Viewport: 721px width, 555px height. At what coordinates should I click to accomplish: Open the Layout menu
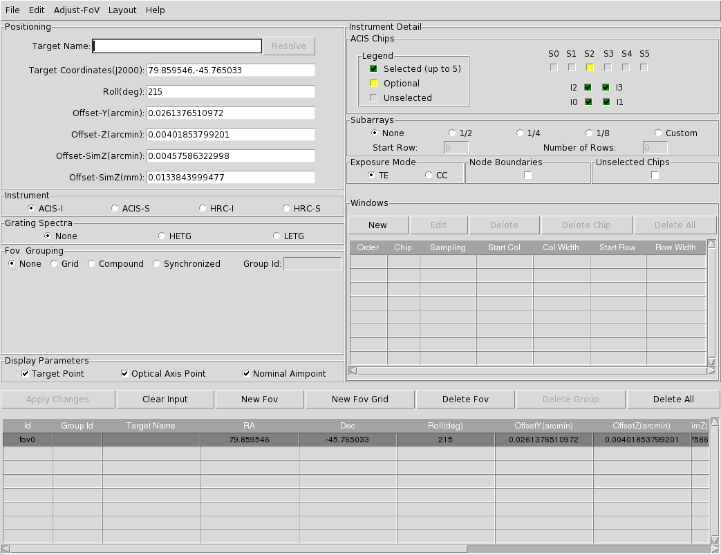pos(122,10)
